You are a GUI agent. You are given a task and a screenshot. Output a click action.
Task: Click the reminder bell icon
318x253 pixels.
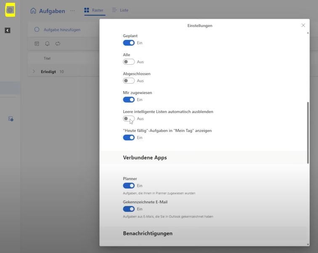click(x=47, y=44)
